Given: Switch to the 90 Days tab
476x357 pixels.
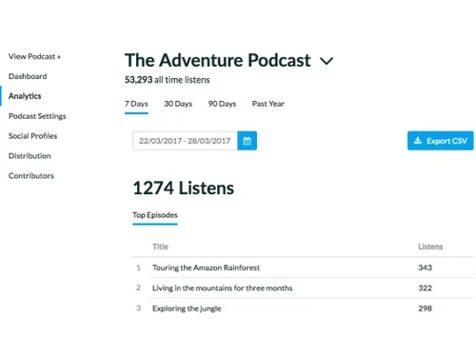Looking at the screenshot, I should [x=222, y=104].
